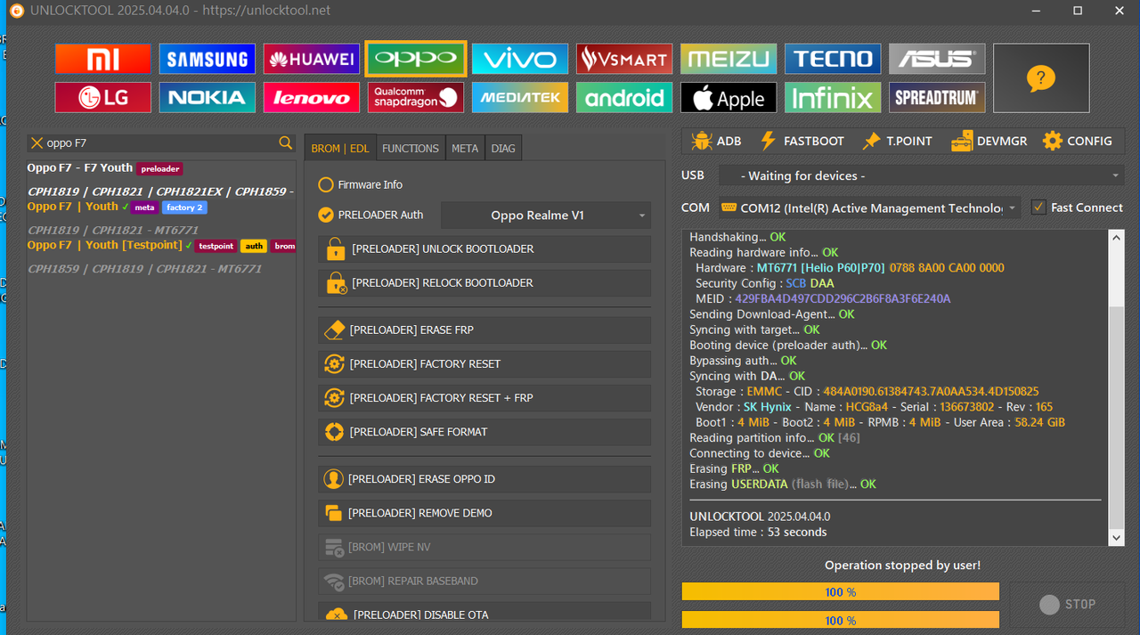1140x635 pixels.
Task: Select the Huawei brand logo
Action: click(312, 59)
